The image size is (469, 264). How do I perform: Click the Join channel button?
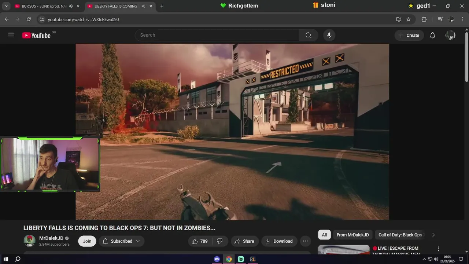[x=87, y=241]
